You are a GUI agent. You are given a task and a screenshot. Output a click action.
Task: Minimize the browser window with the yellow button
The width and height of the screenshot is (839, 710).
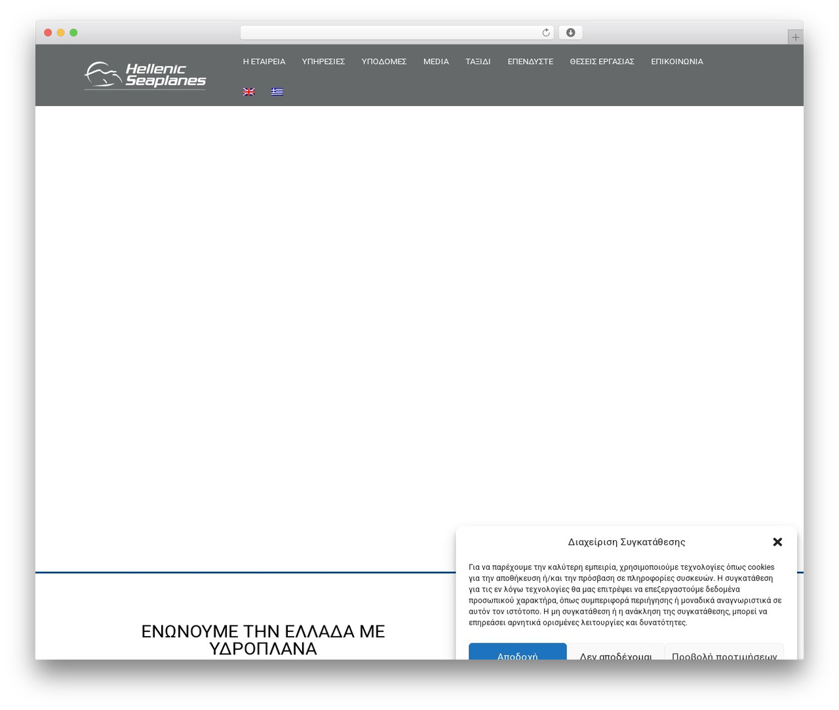click(61, 33)
